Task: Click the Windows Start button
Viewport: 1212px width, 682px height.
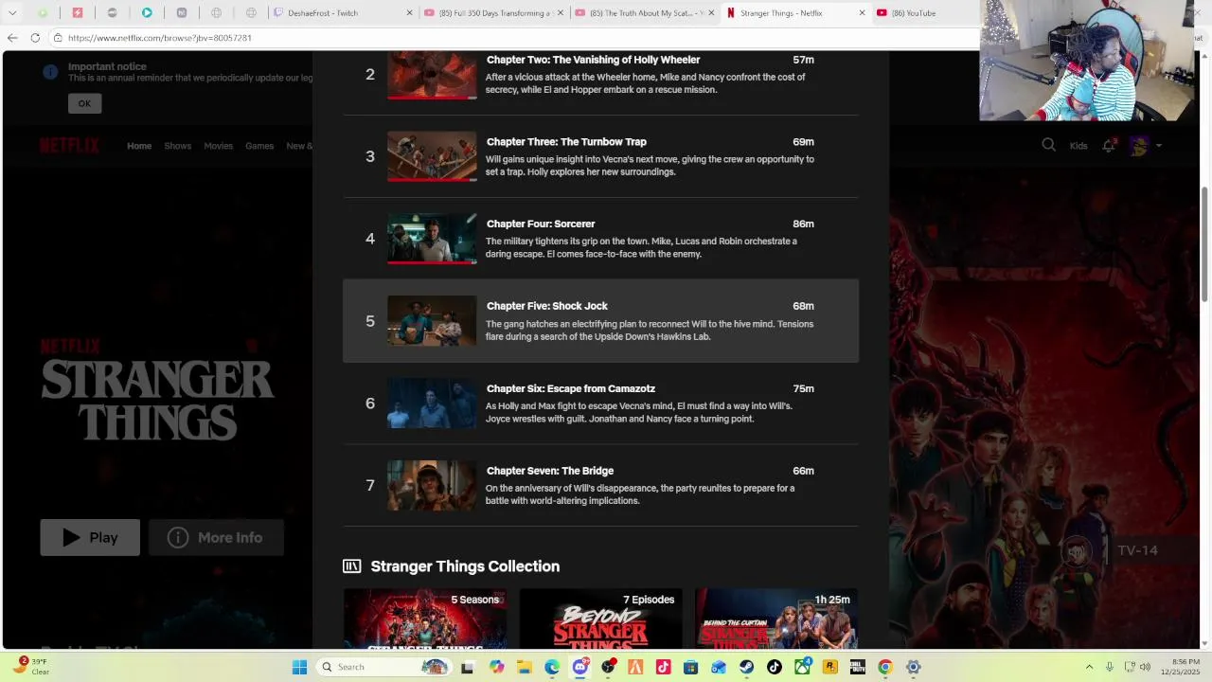Action: pos(299,667)
